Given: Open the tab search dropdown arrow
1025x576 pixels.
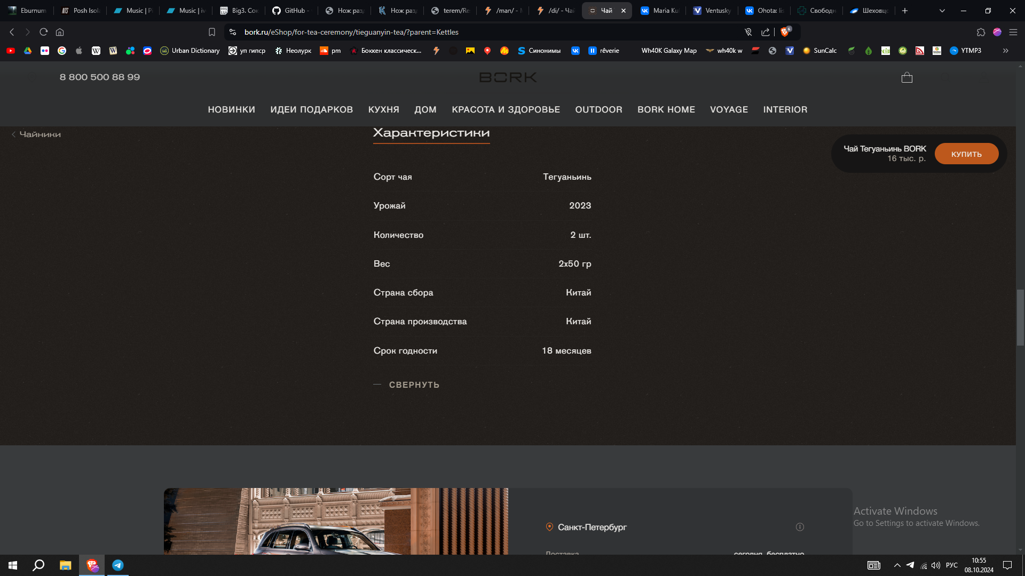Looking at the screenshot, I should pyautogui.click(x=942, y=11).
